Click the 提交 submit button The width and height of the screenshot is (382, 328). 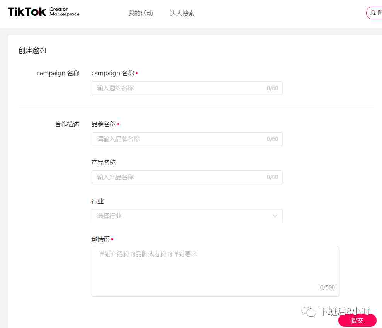tap(357, 320)
